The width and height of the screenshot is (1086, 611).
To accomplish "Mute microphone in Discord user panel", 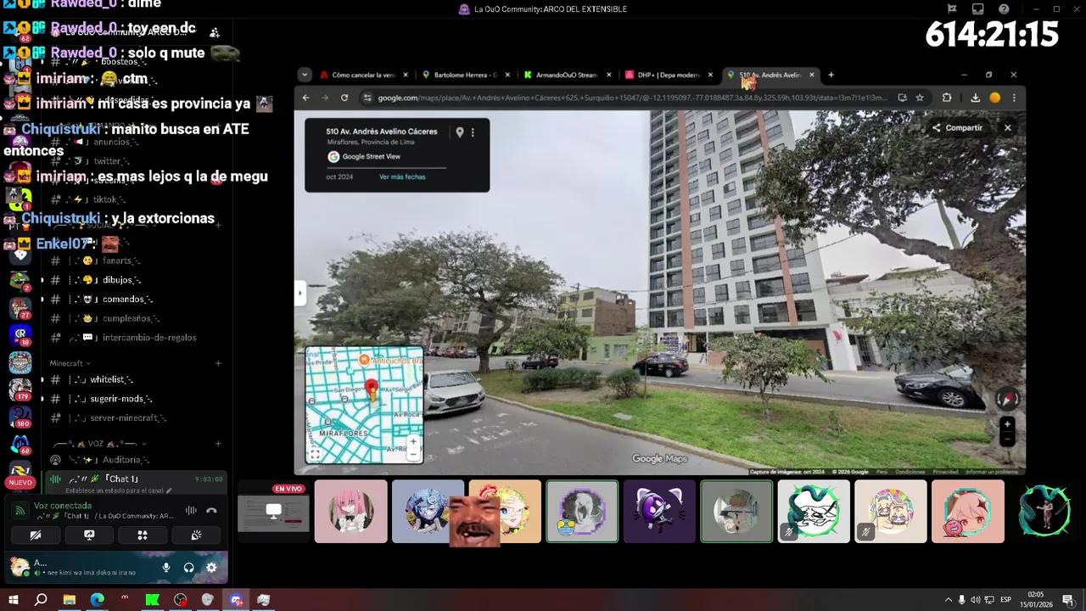I will click(166, 568).
